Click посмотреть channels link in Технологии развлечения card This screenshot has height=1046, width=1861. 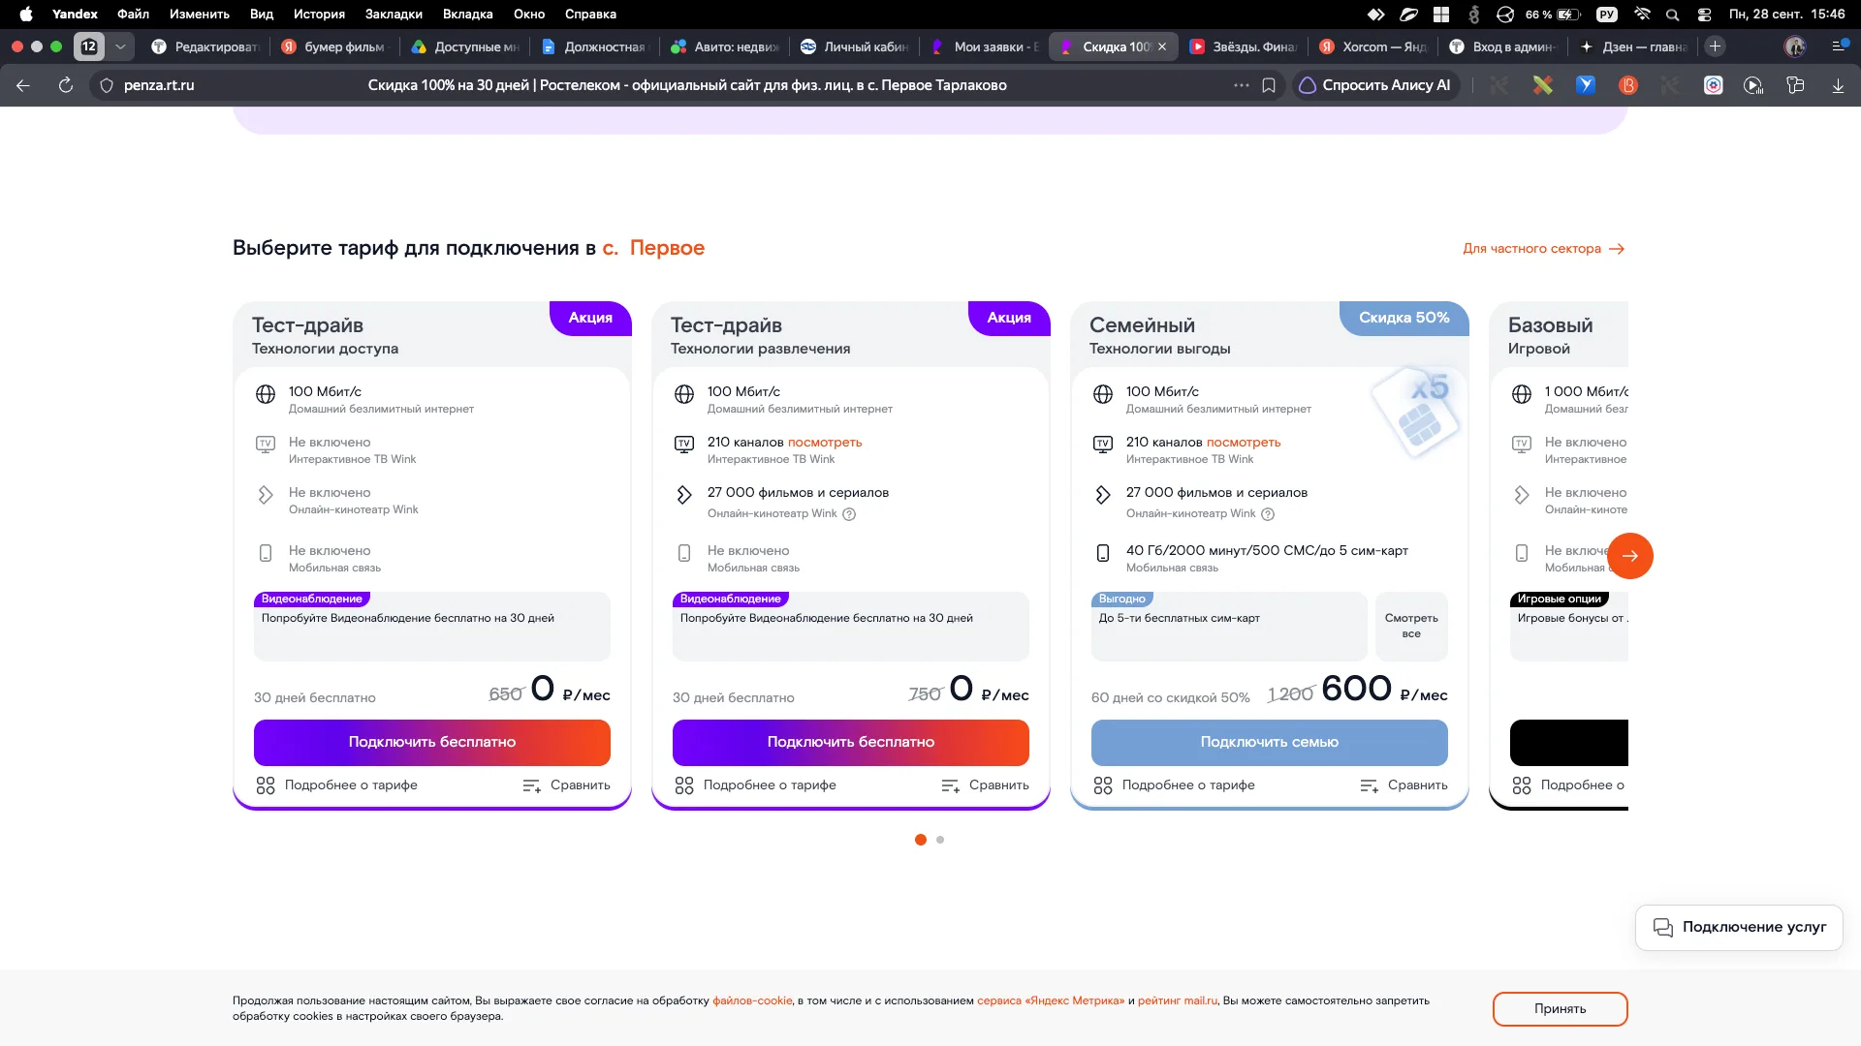825,443
